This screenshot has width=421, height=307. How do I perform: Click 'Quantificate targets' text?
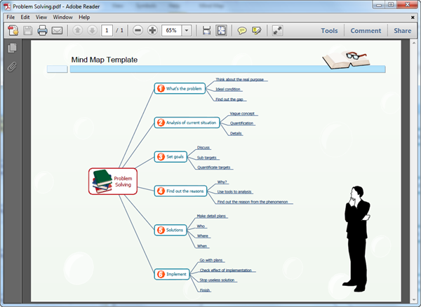click(x=214, y=168)
